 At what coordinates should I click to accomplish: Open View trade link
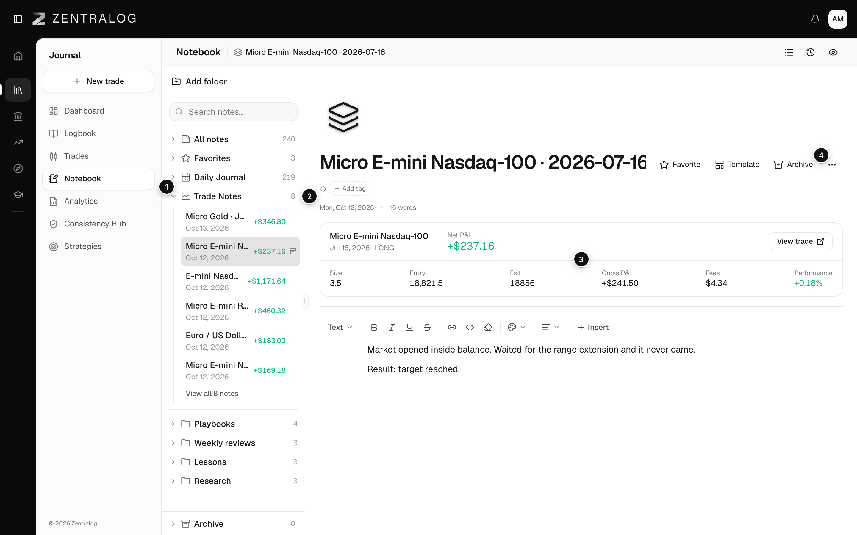[x=801, y=241]
